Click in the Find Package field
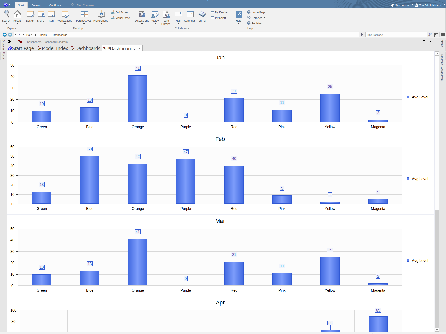 click(x=396, y=35)
